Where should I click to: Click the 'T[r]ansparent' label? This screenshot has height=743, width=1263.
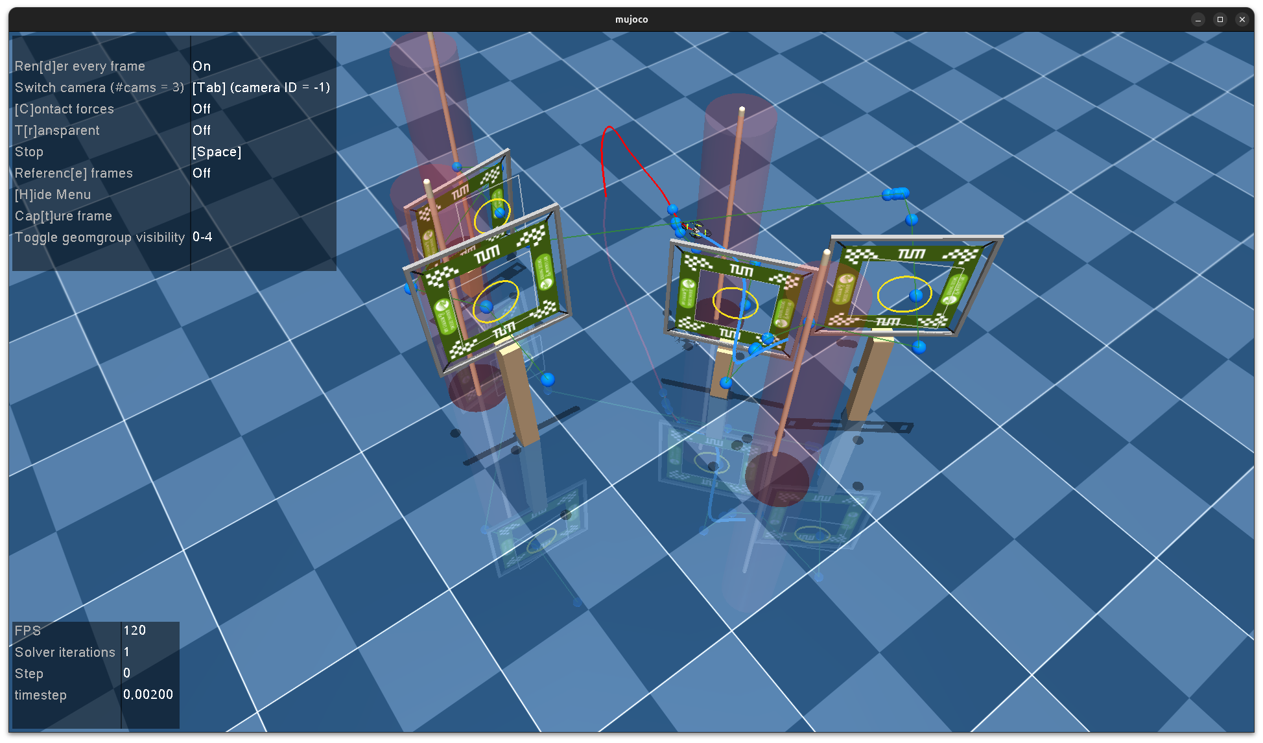point(57,130)
